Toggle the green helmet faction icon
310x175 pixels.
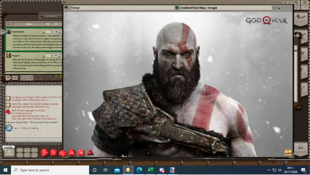[x=56, y=77]
